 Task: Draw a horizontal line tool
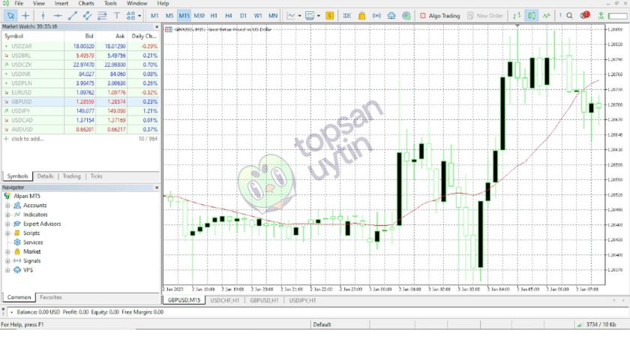[x=57, y=15]
